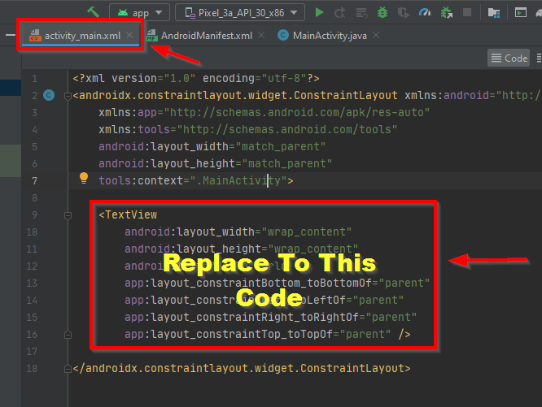Click the Make Project hammer icon
Image resolution: width=542 pixels, height=407 pixels.
94,12
